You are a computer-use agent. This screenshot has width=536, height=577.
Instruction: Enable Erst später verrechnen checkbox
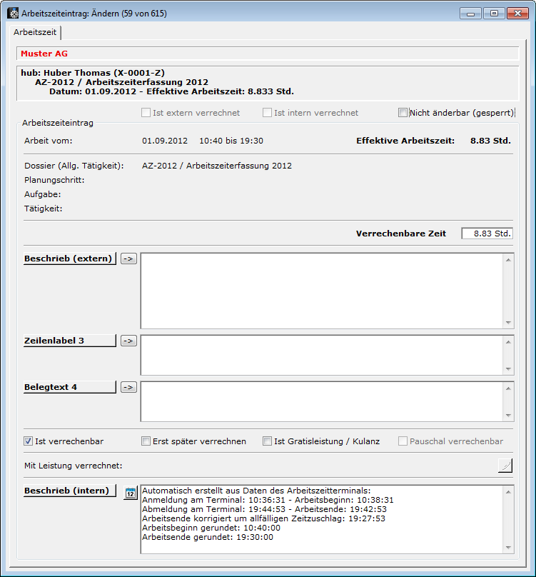tap(146, 441)
